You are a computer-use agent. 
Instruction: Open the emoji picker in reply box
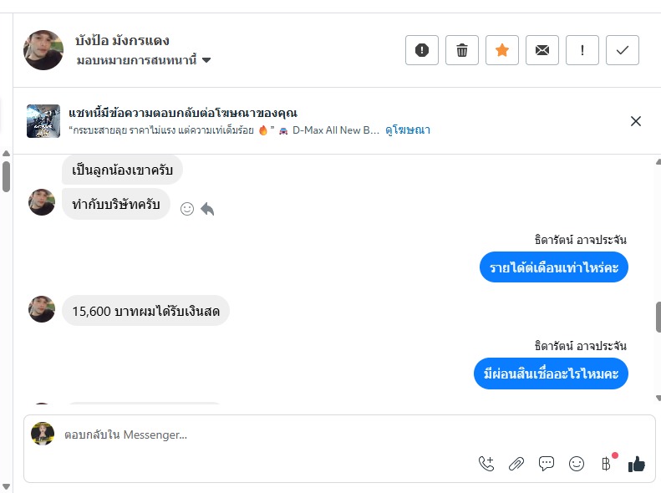[577, 464]
